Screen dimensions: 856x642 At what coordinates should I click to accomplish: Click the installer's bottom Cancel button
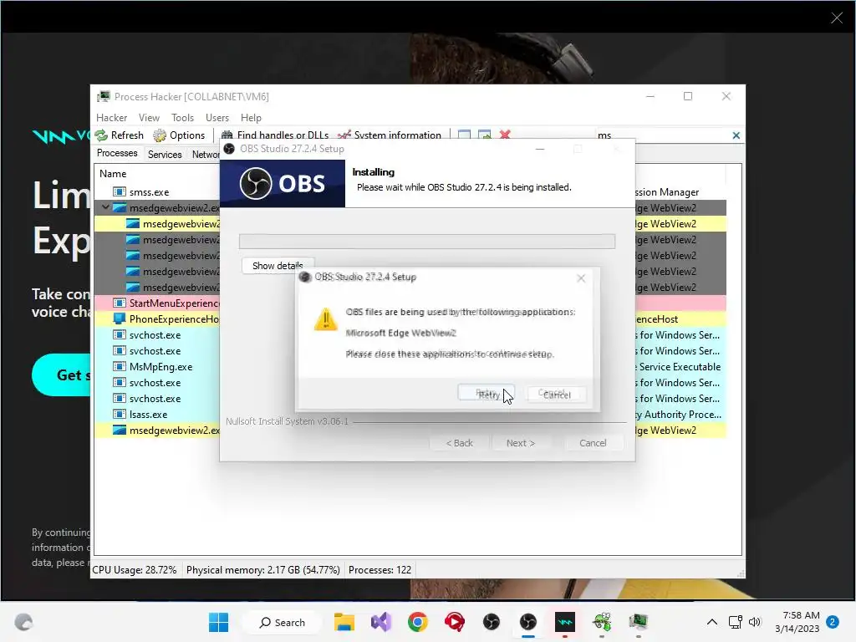pyautogui.click(x=593, y=443)
